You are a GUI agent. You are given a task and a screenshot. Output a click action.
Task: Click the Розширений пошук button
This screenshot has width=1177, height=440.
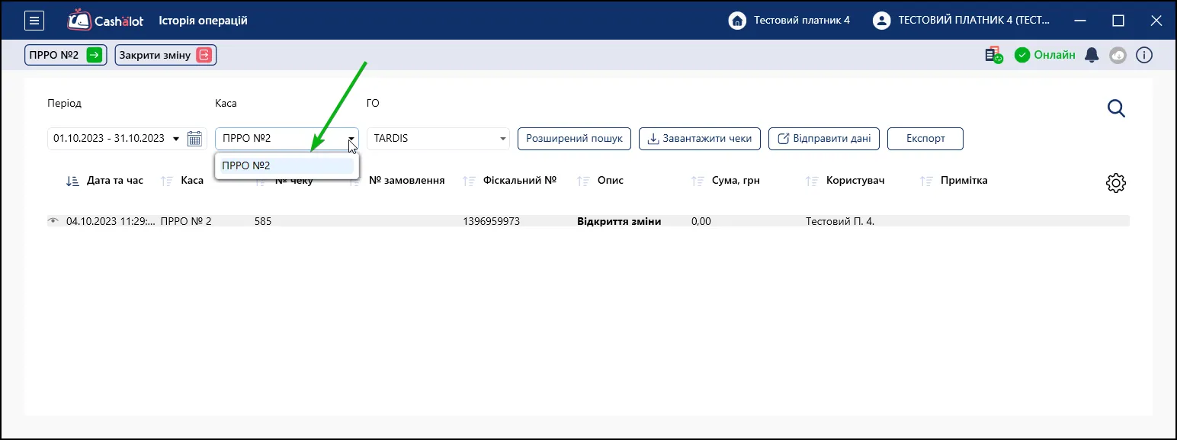pos(574,139)
